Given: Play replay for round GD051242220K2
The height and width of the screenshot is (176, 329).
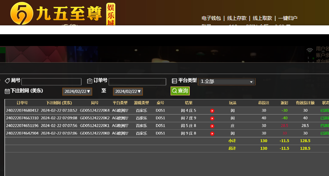Looking at the screenshot, I should click(x=212, y=118).
